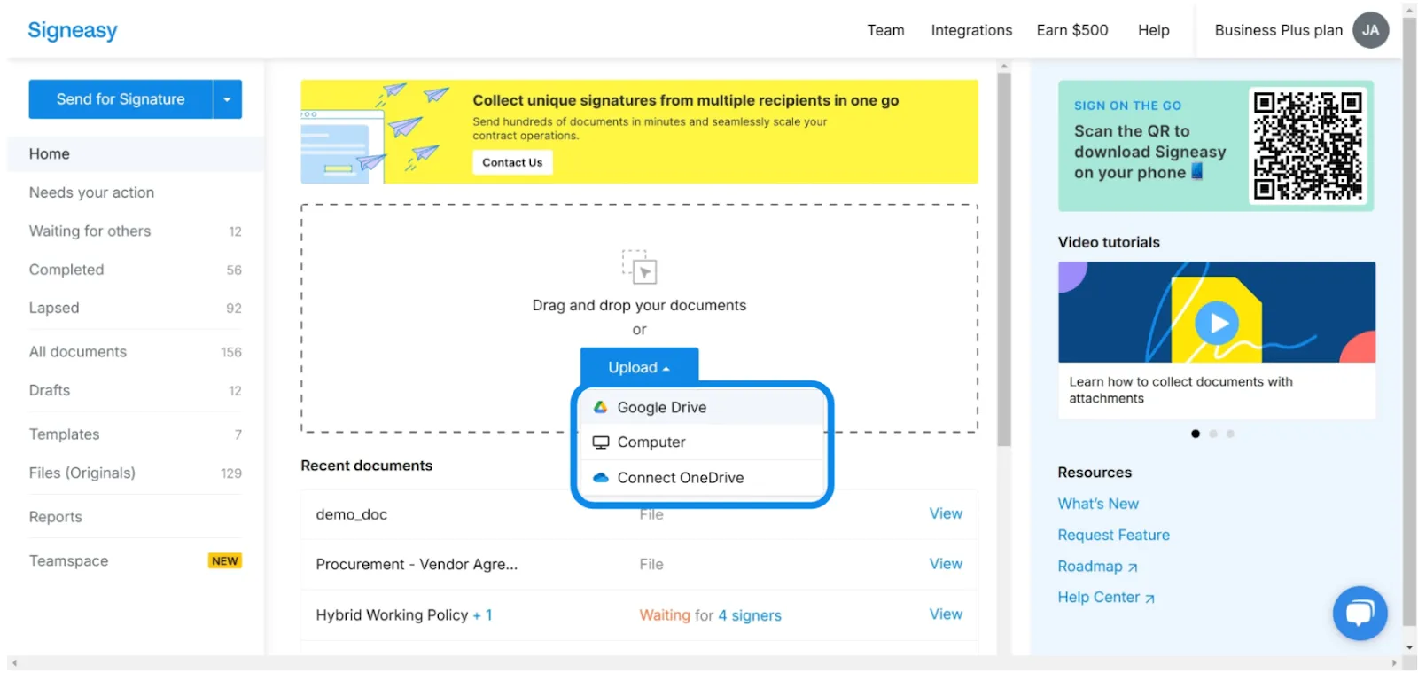Open the Team menu item

coord(885,30)
